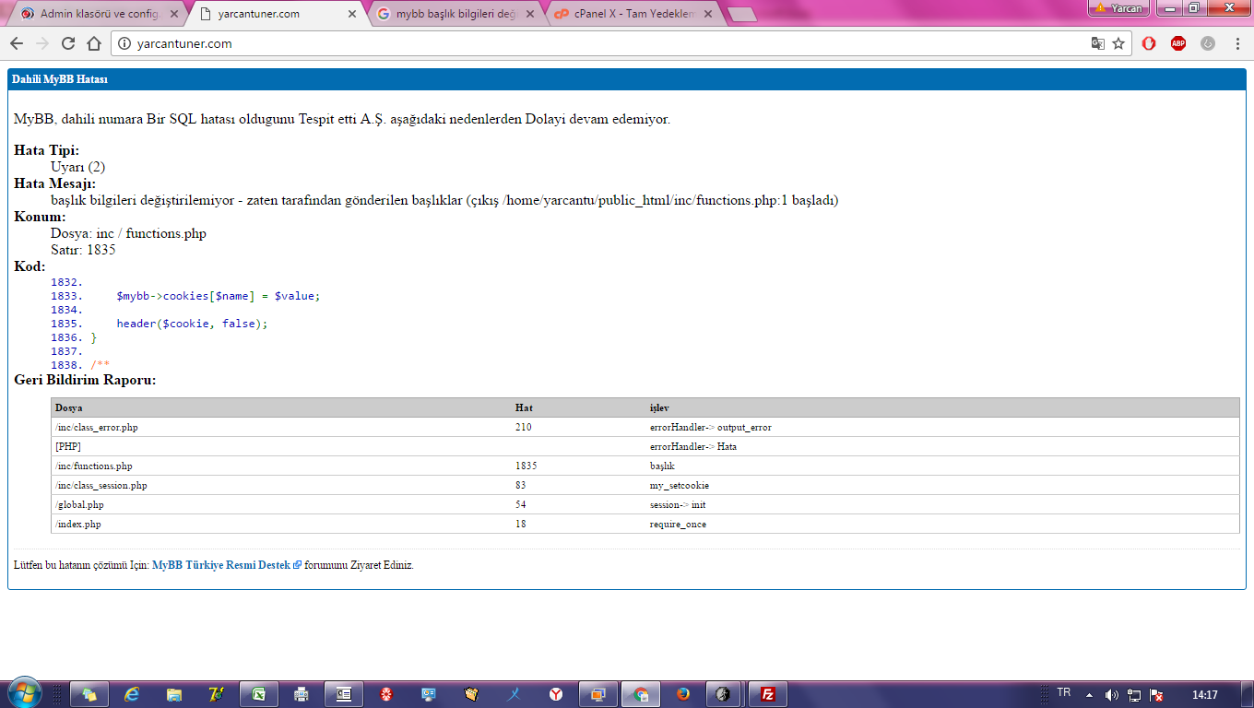Image resolution: width=1254 pixels, height=708 pixels.
Task: Open the Adblock Plus extension
Action: point(1178,43)
